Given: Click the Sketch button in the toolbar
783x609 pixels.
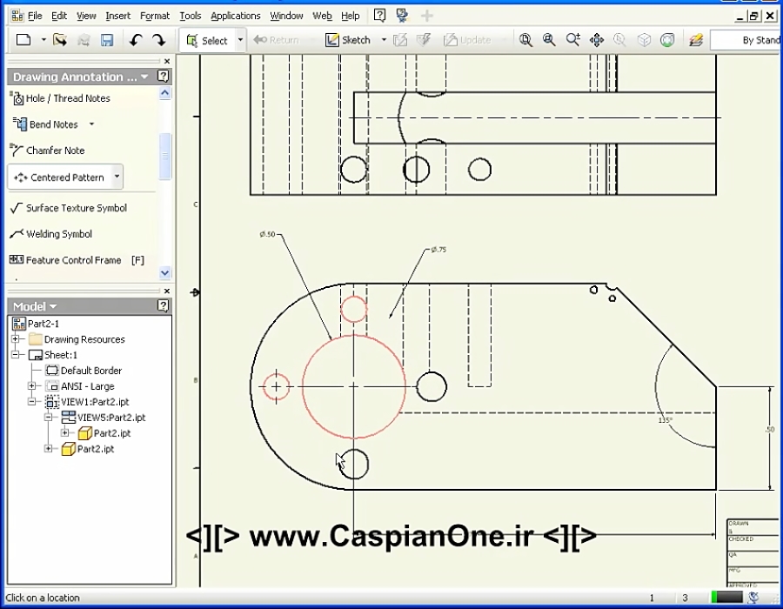Looking at the screenshot, I should pos(351,39).
